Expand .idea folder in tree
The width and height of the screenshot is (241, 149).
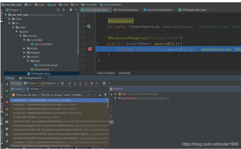9,19
